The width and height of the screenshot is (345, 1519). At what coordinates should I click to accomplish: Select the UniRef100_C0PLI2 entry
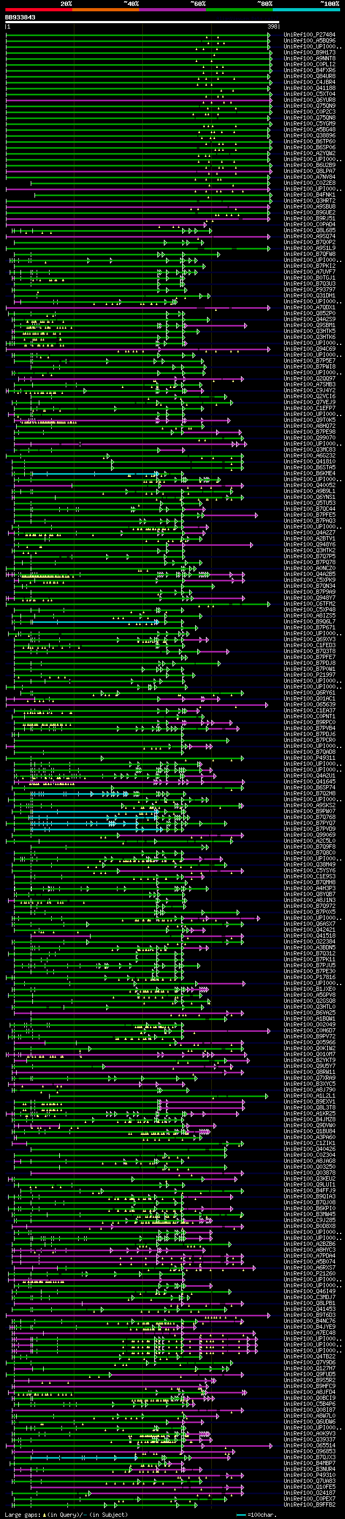[x=309, y=64]
